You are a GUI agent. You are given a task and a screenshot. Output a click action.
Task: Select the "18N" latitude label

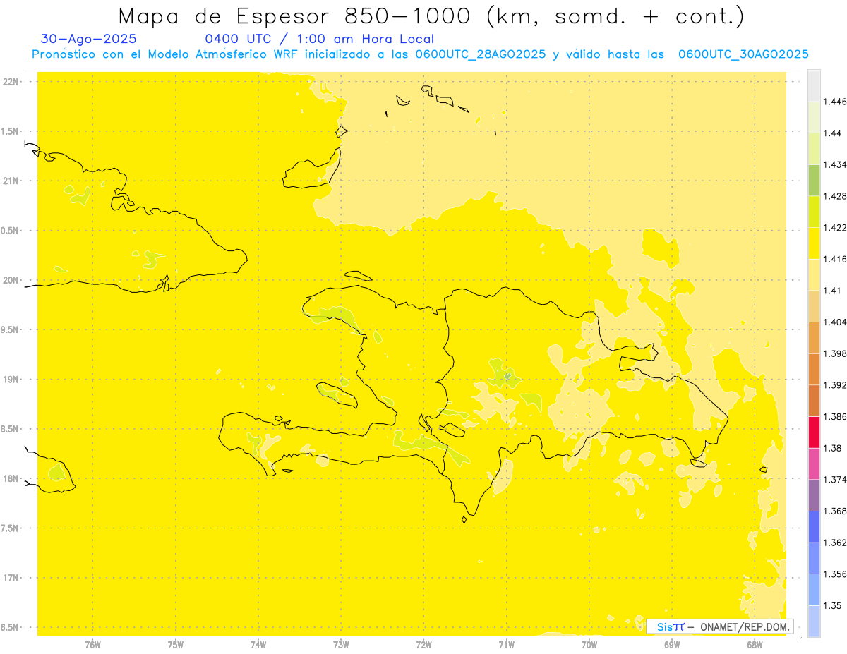(x=12, y=479)
